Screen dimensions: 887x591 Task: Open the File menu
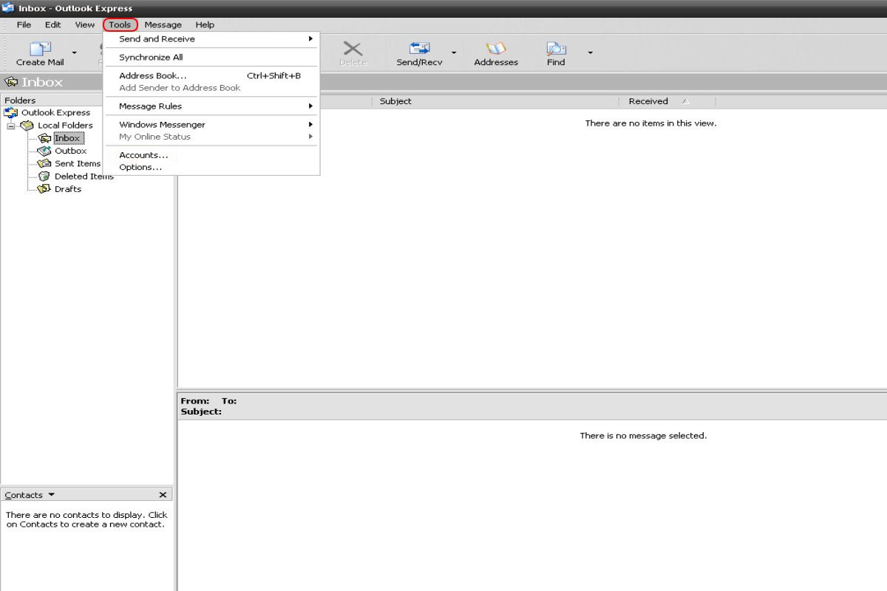click(x=24, y=24)
